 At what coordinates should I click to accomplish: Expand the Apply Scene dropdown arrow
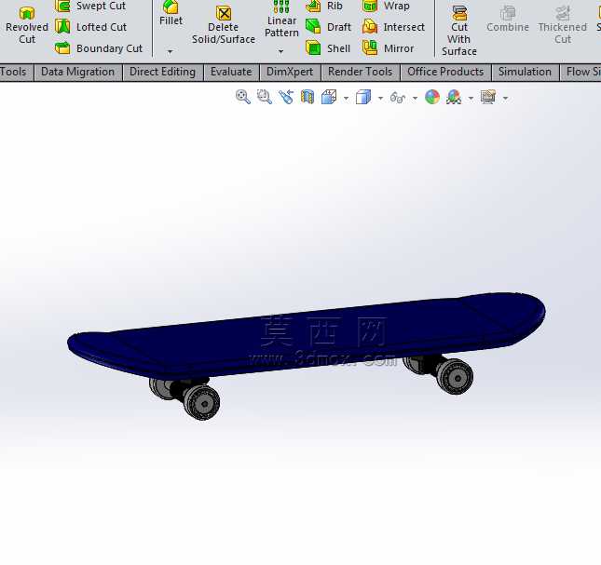coord(471,99)
